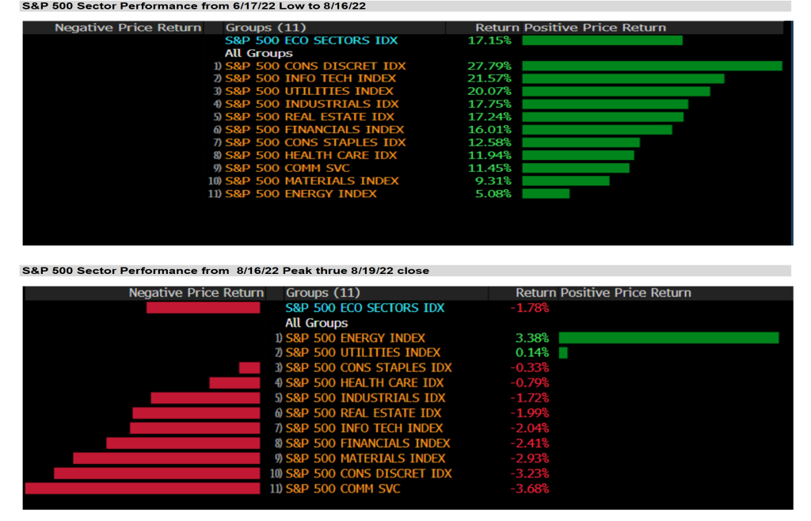This screenshot has height=521, width=811.
Task: Click the 11.45% return value
Action: [489, 168]
